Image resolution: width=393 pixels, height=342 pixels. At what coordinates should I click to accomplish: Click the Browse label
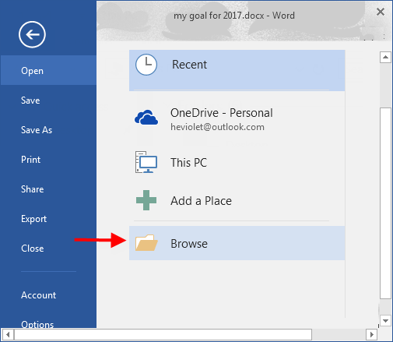click(x=189, y=244)
